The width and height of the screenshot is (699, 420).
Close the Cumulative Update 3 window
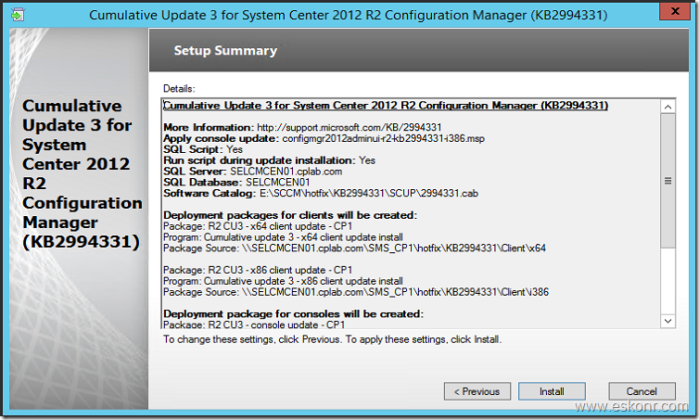(x=675, y=11)
